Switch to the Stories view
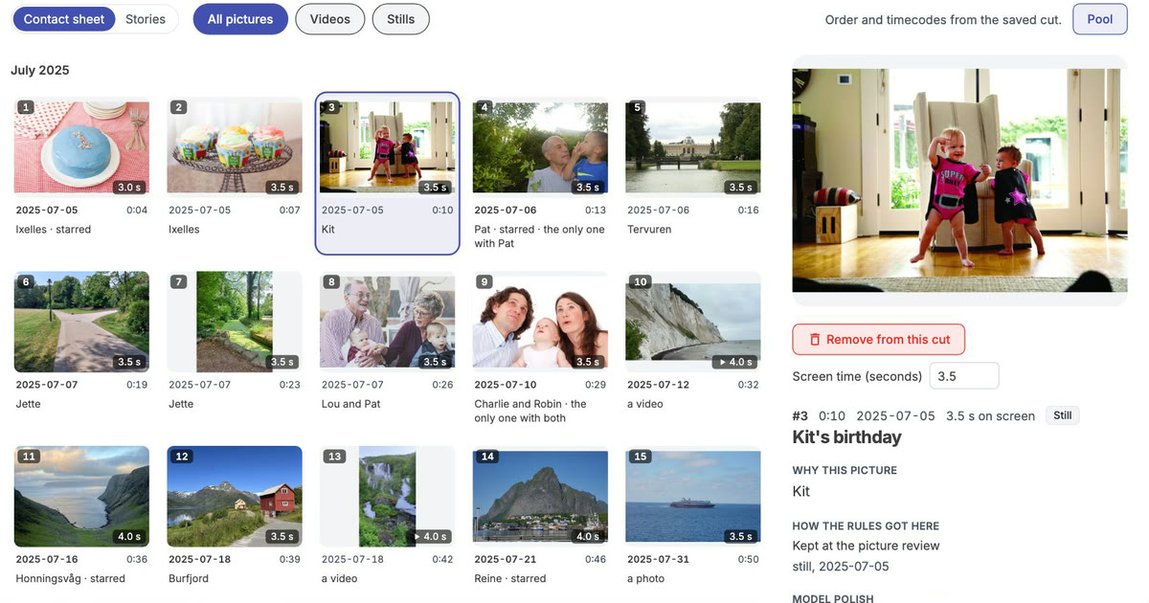The width and height of the screenshot is (1149, 603). [x=146, y=19]
